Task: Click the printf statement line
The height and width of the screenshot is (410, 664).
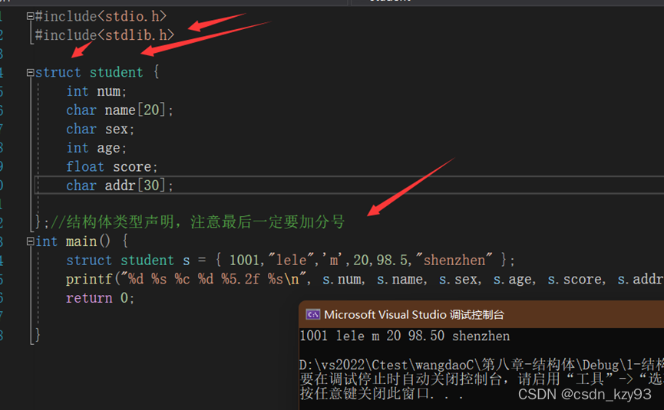Action: (364, 279)
